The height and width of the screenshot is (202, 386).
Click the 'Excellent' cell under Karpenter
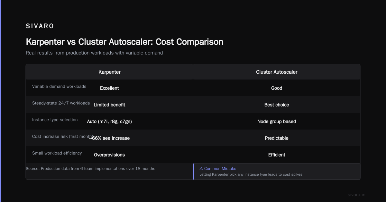coord(109,88)
